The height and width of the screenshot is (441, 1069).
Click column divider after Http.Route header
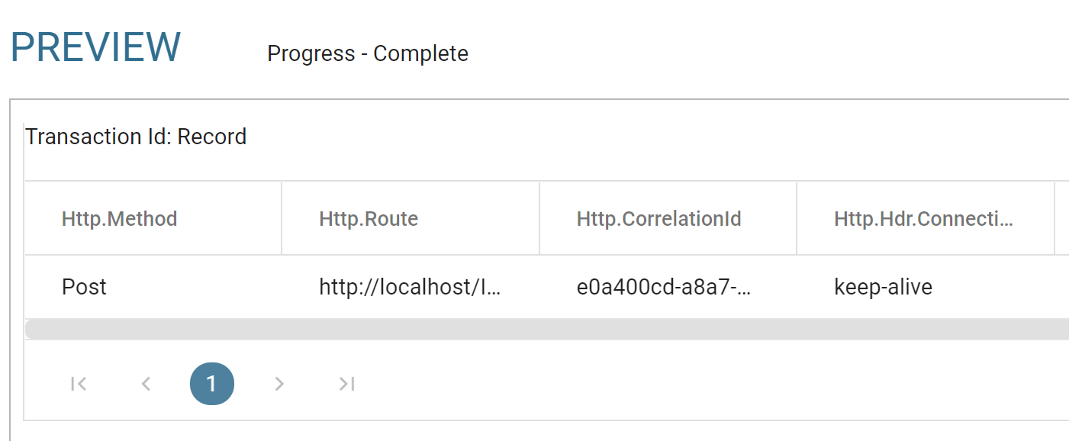[x=539, y=218]
